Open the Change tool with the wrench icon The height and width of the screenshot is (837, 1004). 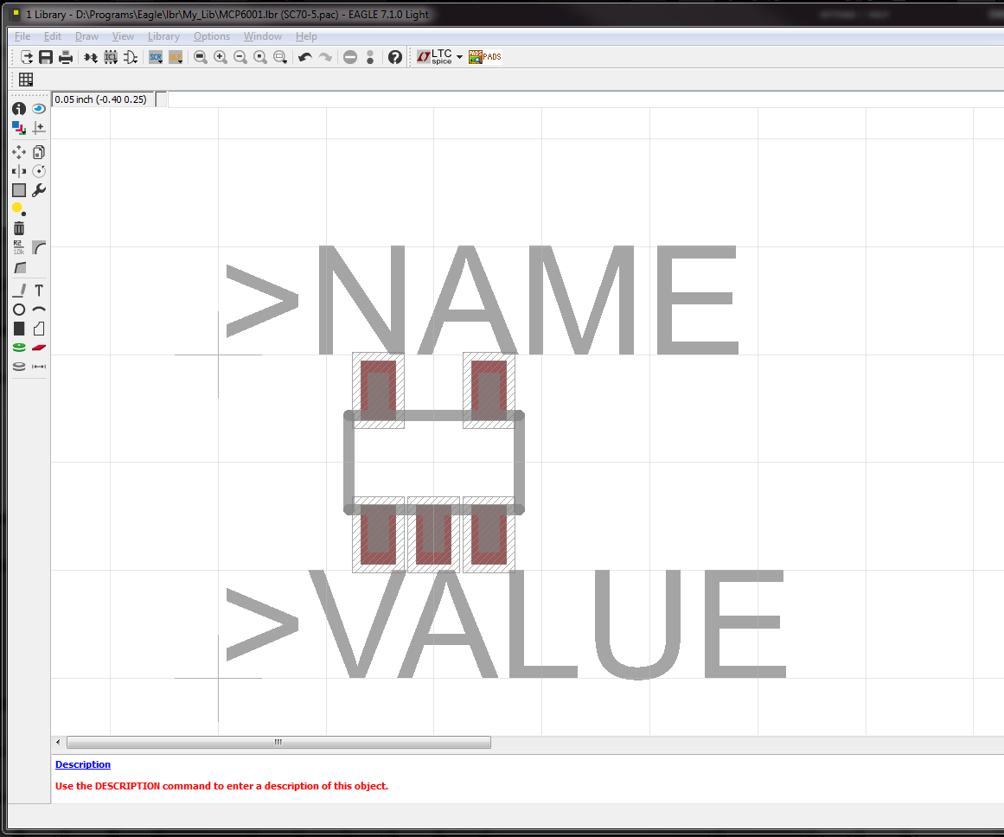click(38, 189)
